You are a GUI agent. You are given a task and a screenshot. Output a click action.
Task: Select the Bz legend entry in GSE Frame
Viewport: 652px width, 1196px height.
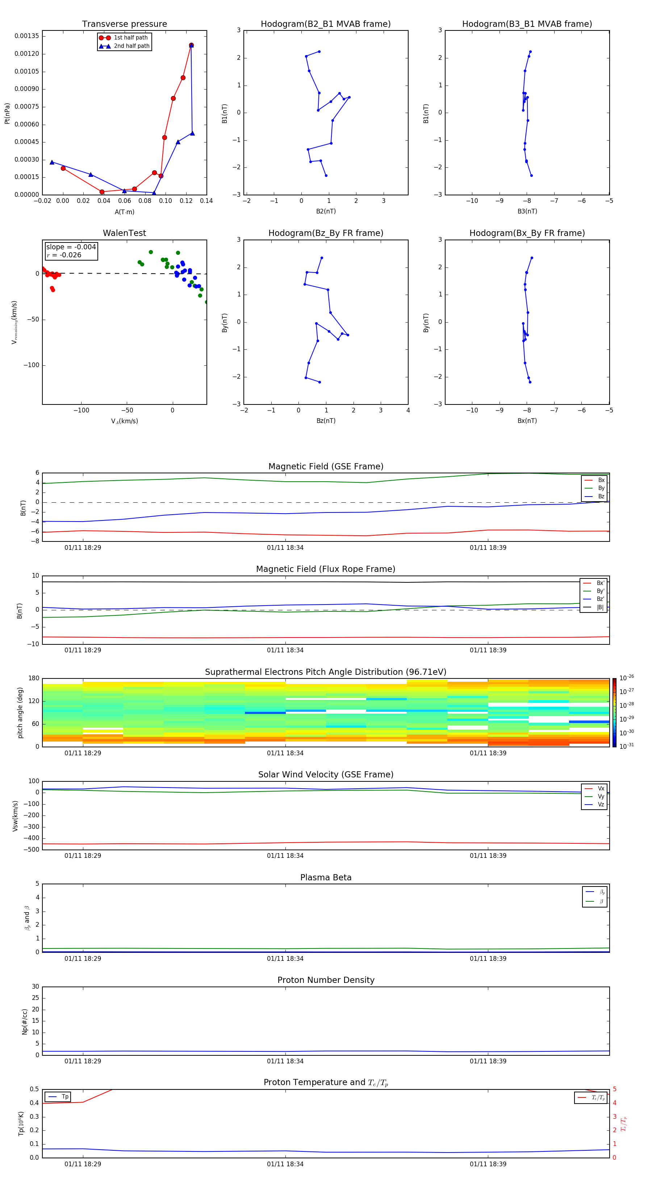tap(594, 496)
